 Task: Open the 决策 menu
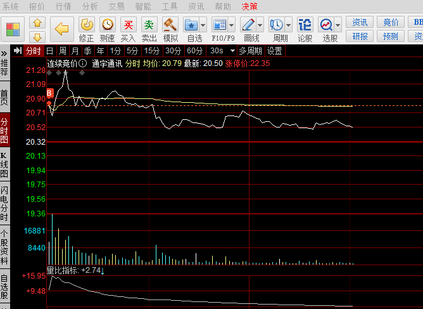pyautogui.click(x=249, y=6)
